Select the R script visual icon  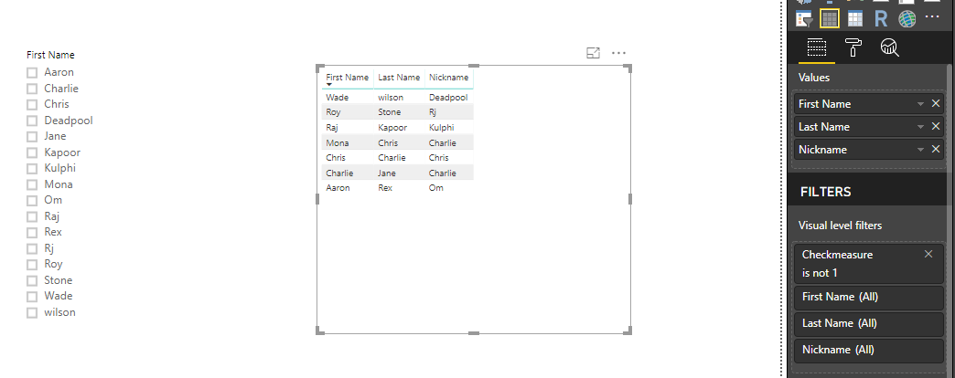click(881, 19)
